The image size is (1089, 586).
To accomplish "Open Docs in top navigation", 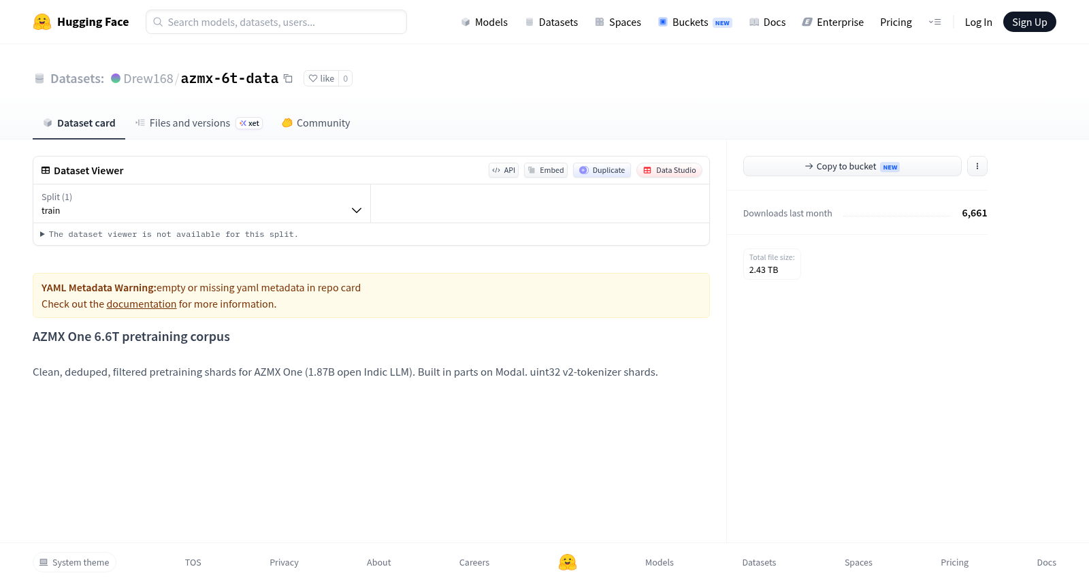I will (x=767, y=22).
